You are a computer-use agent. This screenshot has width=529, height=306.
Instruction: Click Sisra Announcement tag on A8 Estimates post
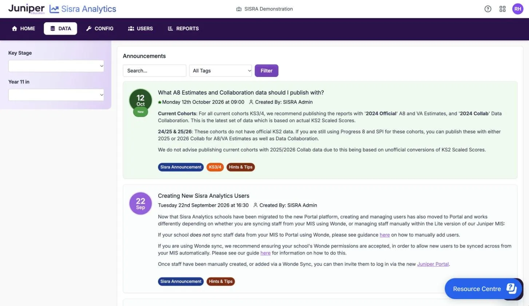click(x=181, y=167)
